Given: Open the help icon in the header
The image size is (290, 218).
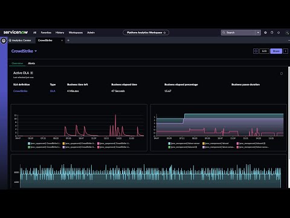Looking at the screenshot, I should pyautogui.click(x=272, y=33).
